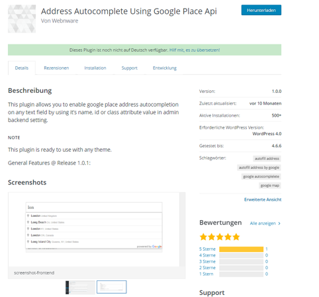Image resolution: width=319 pixels, height=297 pixels.
Task: Click the '500+' active installations value
Action: (x=277, y=115)
